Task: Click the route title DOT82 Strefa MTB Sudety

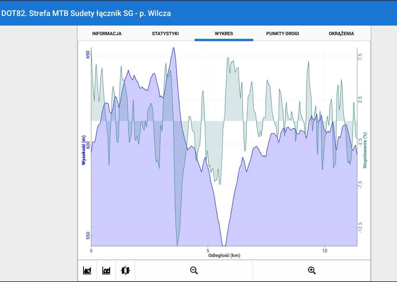Action: tap(86, 13)
